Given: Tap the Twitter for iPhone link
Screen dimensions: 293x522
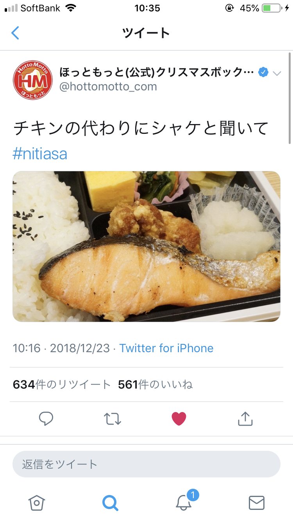Looking at the screenshot, I should point(166,348).
